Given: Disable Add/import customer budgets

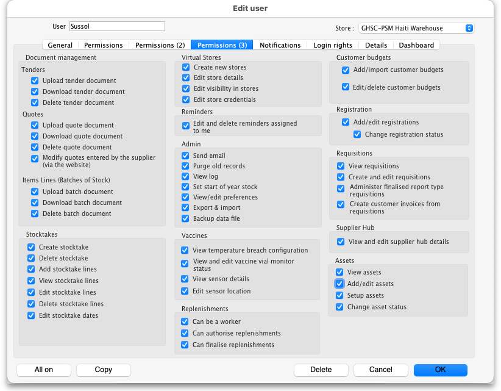Looking at the screenshot, I should (x=346, y=70).
